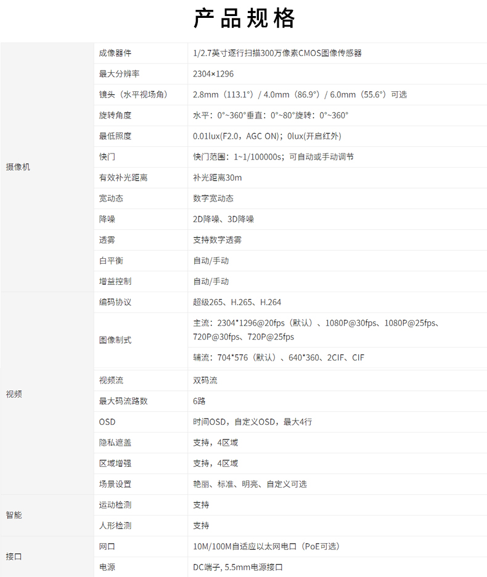Click 支持，4区域 in the 区域增强 row
This screenshot has height=577, width=487.
click(x=215, y=464)
